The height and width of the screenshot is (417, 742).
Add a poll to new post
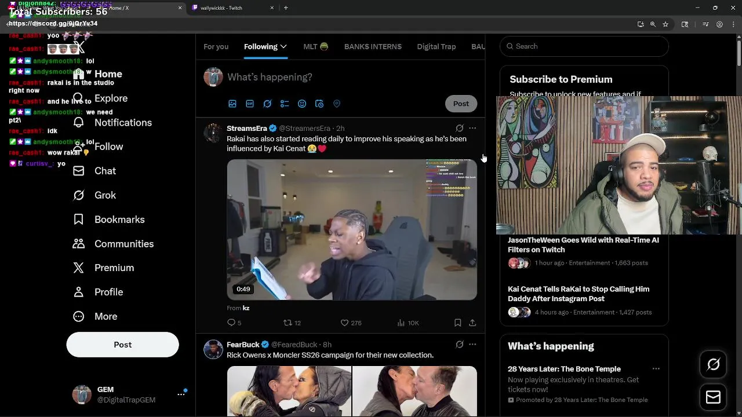(285, 104)
